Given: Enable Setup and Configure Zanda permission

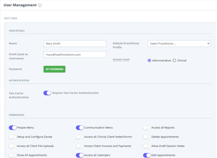Looking at the screenshot, I should click(x=13, y=137).
